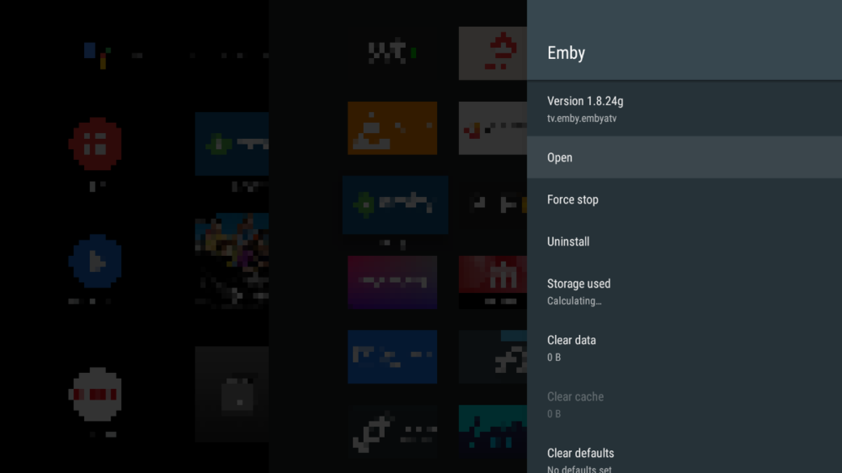
Task: Click the dark blue tile with green icon
Action: coord(395,205)
